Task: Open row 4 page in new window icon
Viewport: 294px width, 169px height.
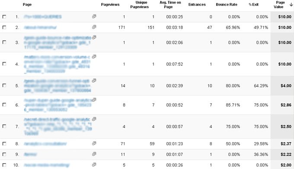Action: [x=94, y=57]
